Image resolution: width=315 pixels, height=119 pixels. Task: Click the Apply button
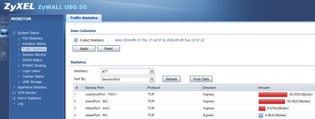(84, 49)
